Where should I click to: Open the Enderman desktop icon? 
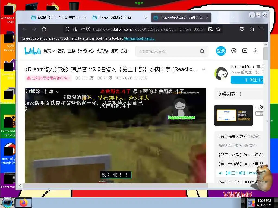(8, 180)
